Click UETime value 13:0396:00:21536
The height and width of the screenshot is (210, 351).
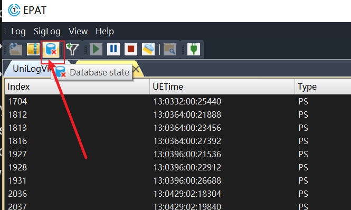pos(187,154)
